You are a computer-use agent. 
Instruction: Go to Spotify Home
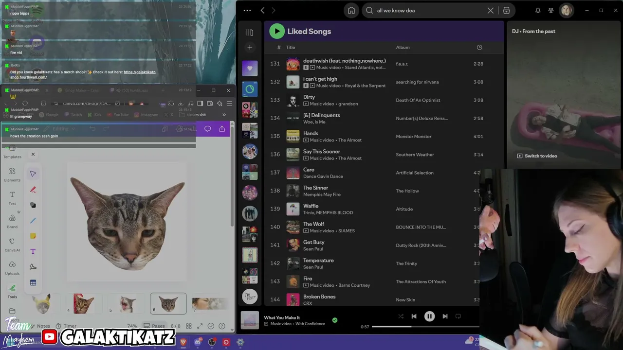[x=351, y=10]
